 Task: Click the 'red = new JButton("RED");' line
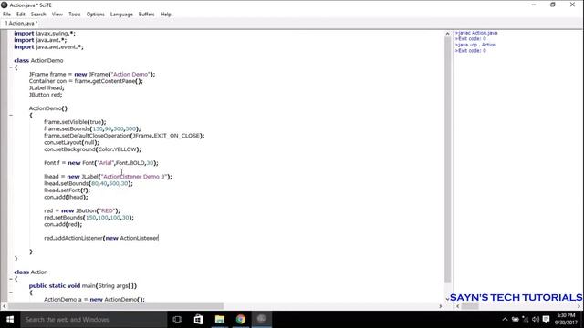click(82, 210)
